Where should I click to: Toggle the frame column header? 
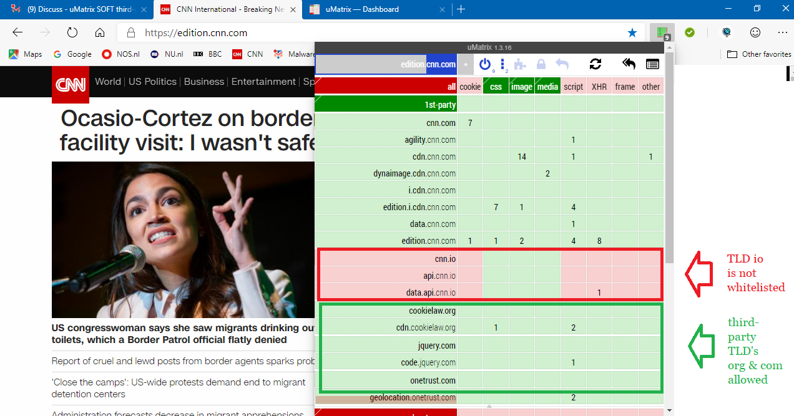(x=625, y=87)
